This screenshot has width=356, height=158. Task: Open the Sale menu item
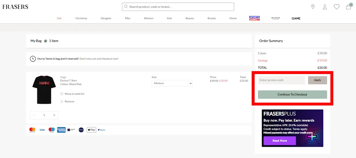click(59, 18)
